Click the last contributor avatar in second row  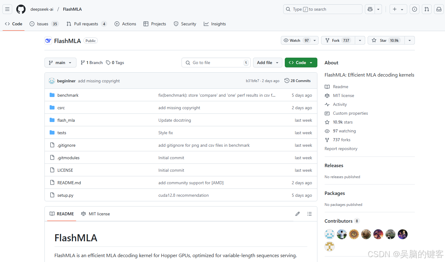click(330, 246)
